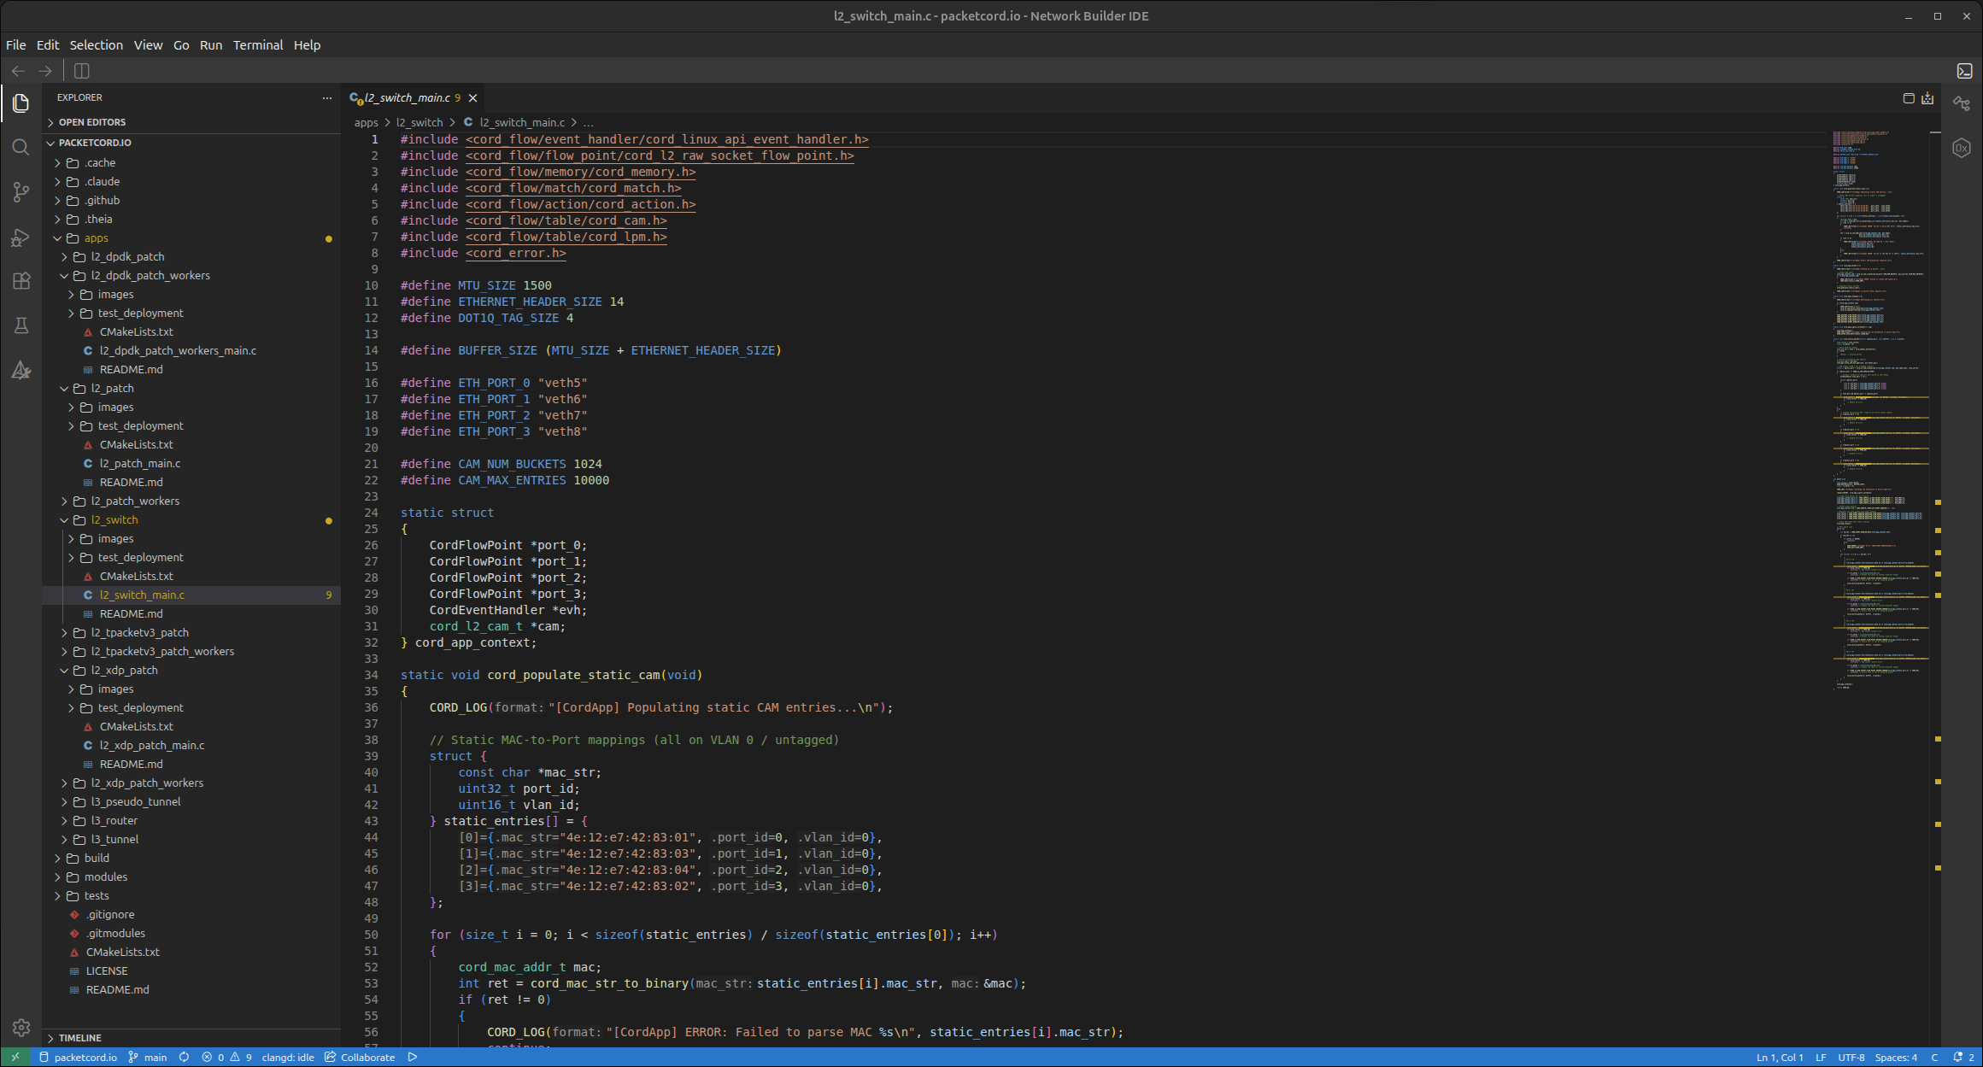Expand the tests folder
The width and height of the screenshot is (1983, 1067).
pyautogui.click(x=191, y=896)
